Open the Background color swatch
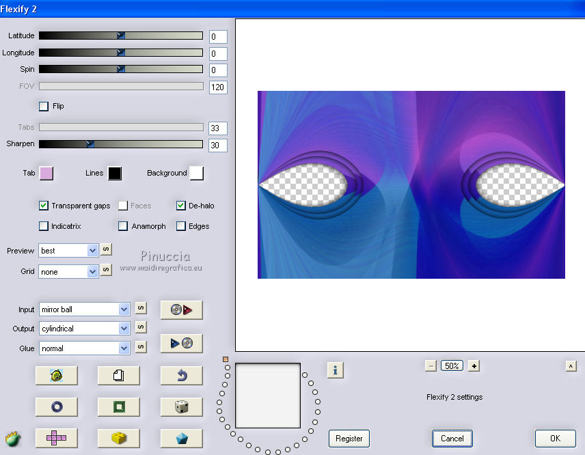585x455 pixels. point(197,173)
